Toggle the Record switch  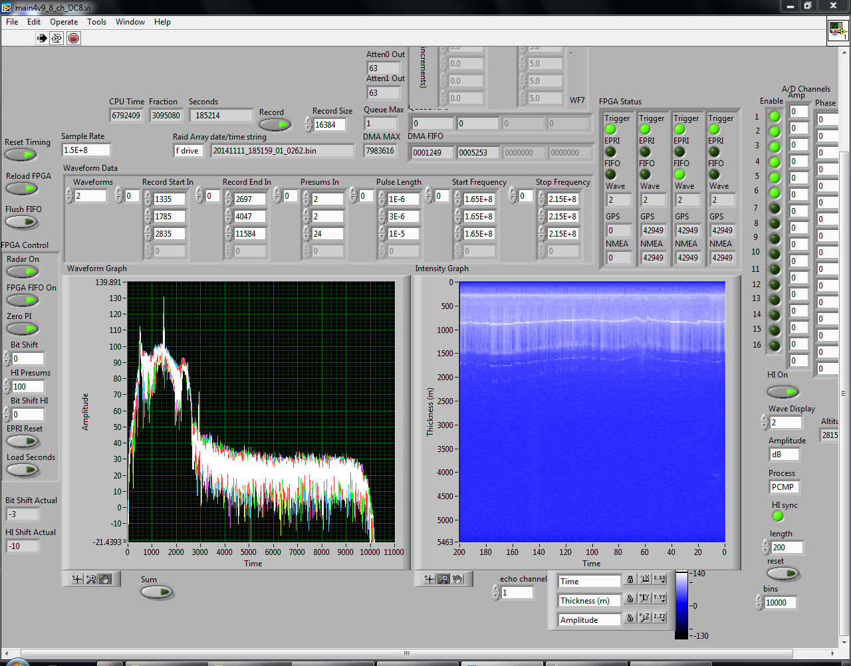coord(275,124)
